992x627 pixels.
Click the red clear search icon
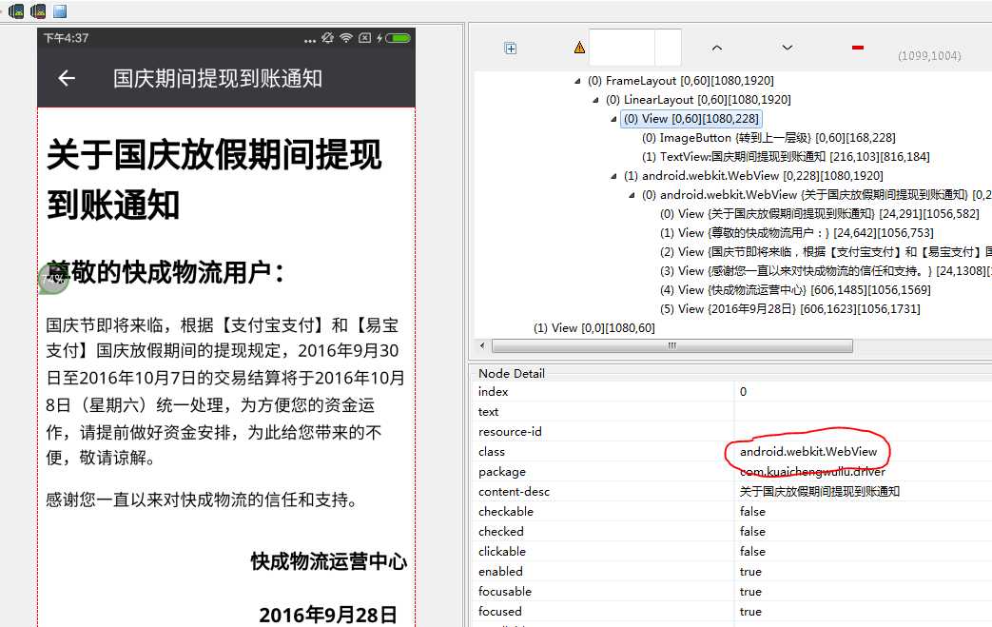coord(857,48)
